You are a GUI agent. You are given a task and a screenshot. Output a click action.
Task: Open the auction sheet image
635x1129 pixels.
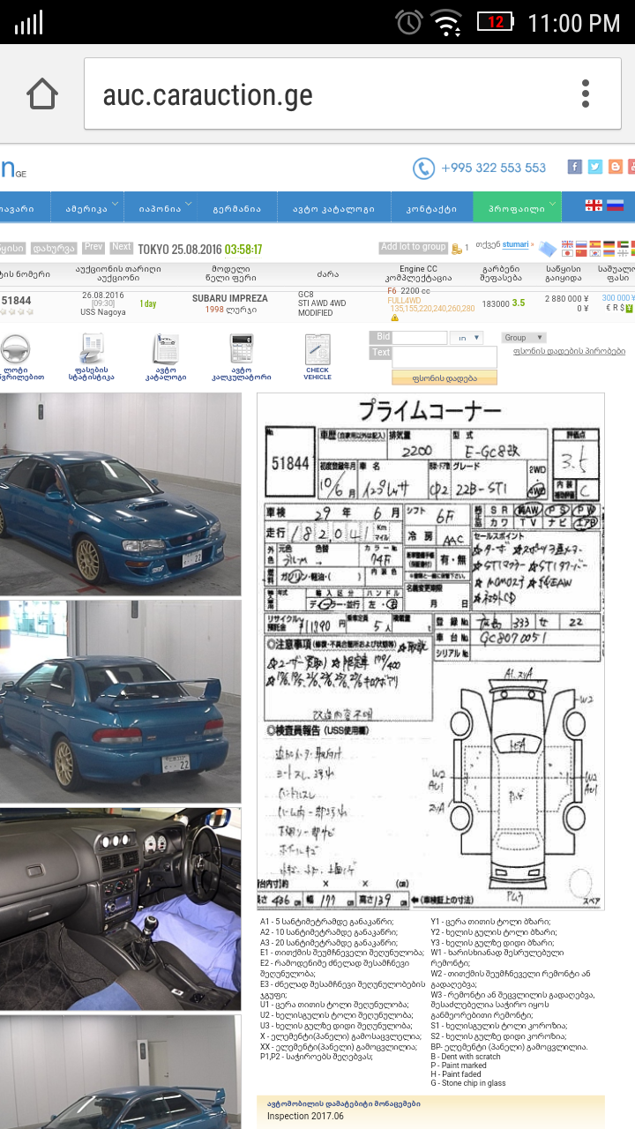(x=430, y=652)
